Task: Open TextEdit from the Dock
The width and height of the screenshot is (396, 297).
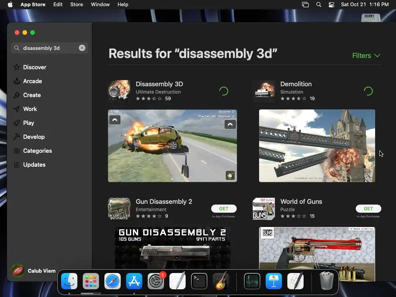Action: (x=177, y=281)
